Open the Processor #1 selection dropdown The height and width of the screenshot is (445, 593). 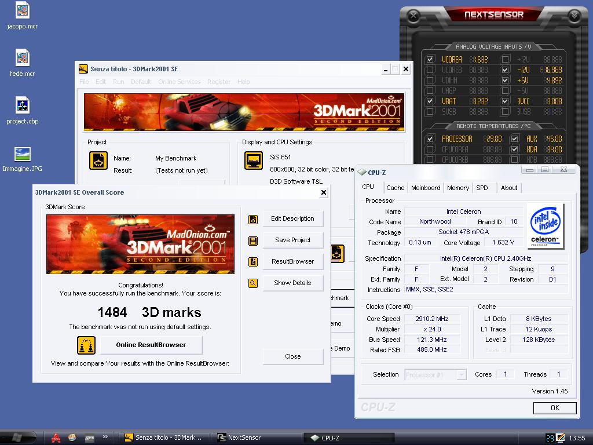pos(435,375)
